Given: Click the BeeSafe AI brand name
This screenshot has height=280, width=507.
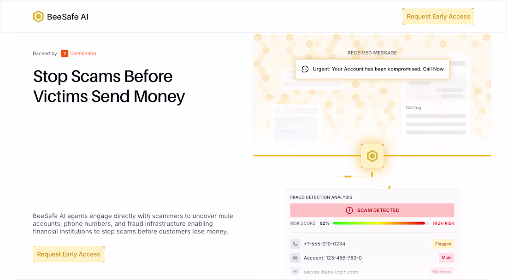Looking at the screenshot, I should (68, 17).
